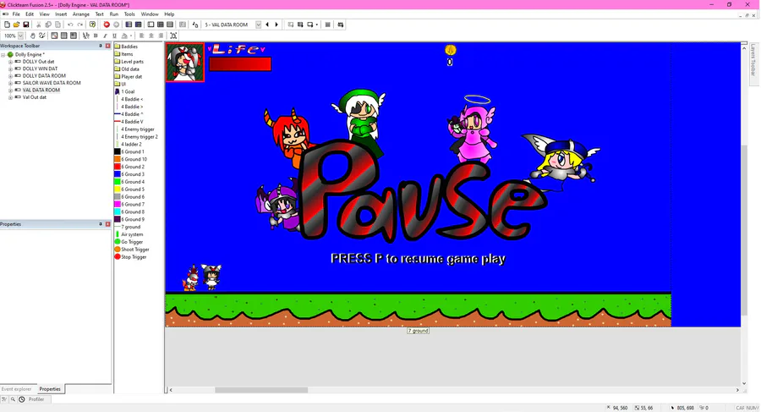Save the project with the floppy disk icon
The height and width of the screenshot is (412, 761).
click(26, 25)
